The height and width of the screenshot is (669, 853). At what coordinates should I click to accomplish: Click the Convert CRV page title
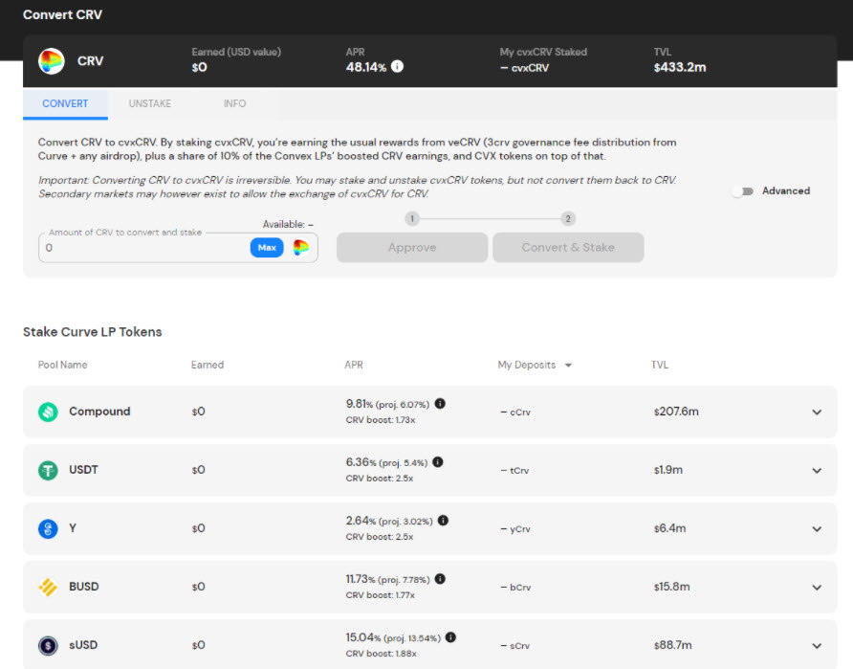[x=62, y=14]
